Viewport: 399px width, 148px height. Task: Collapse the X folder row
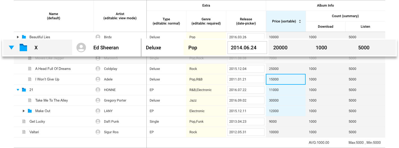coord(11,48)
